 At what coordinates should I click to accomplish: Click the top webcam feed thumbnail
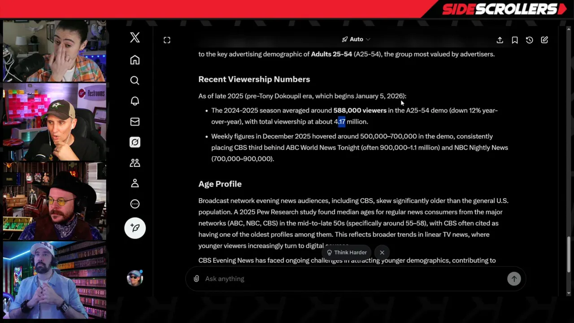pos(55,51)
